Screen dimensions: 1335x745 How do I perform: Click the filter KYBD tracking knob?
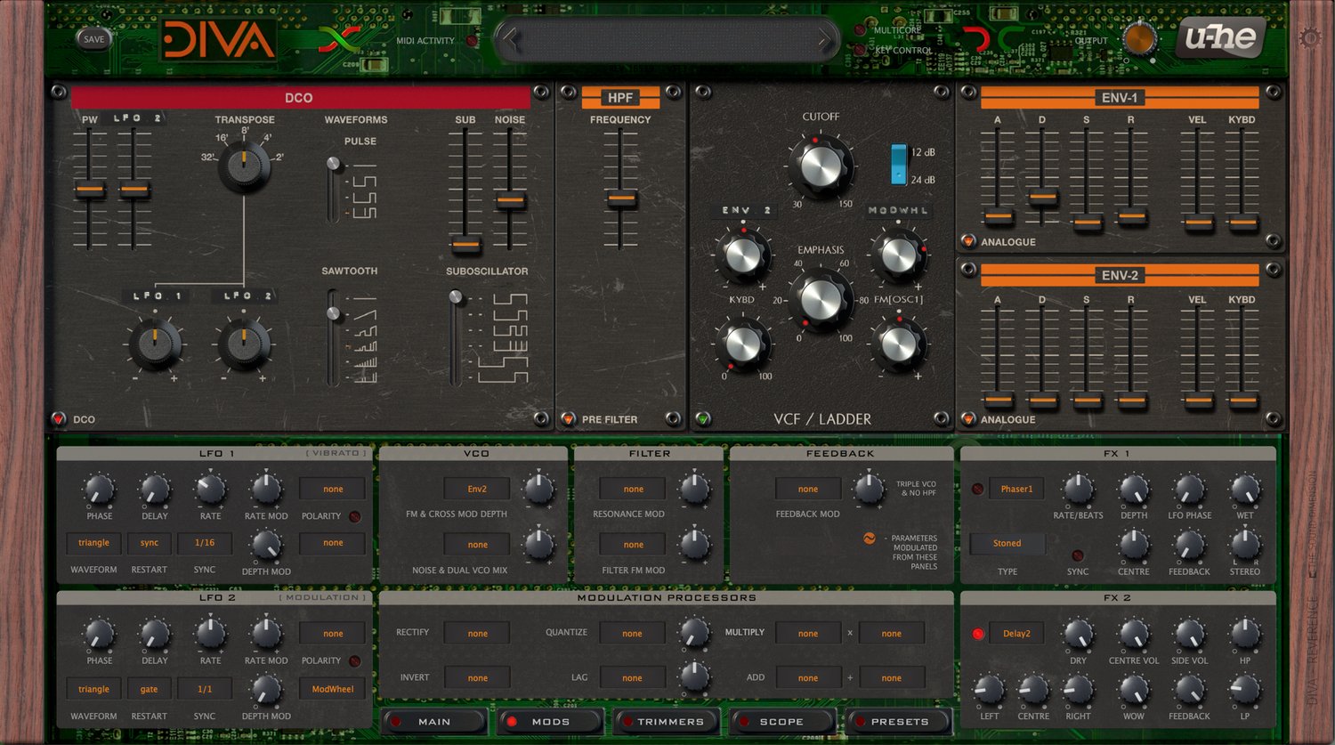point(742,344)
